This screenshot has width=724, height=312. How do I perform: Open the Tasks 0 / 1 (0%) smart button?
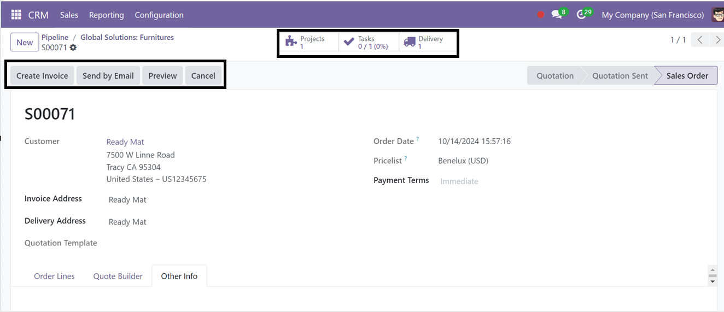pyautogui.click(x=369, y=42)
